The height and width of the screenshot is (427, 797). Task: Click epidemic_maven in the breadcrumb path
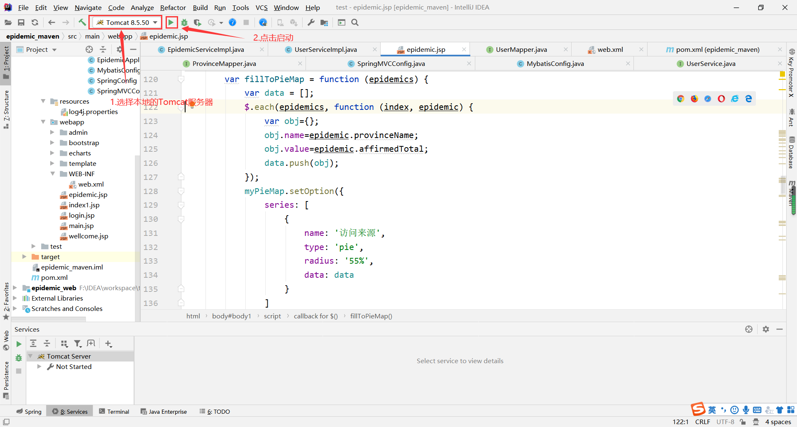(33, 36)
